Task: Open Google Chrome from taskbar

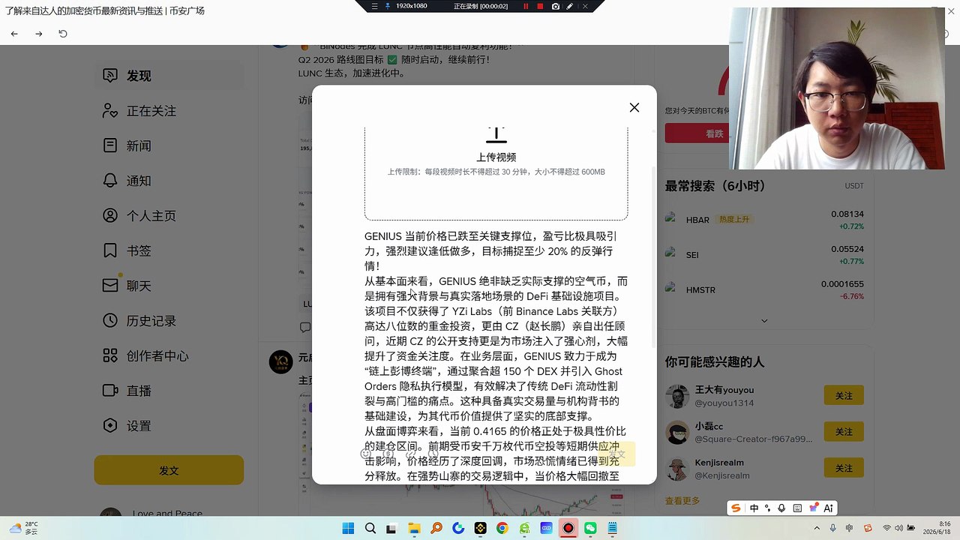Action: click(502, 528)
